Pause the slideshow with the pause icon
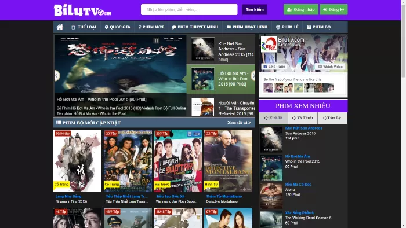The height and width of the screenshot is (228, 406). (x=156, y=41)
